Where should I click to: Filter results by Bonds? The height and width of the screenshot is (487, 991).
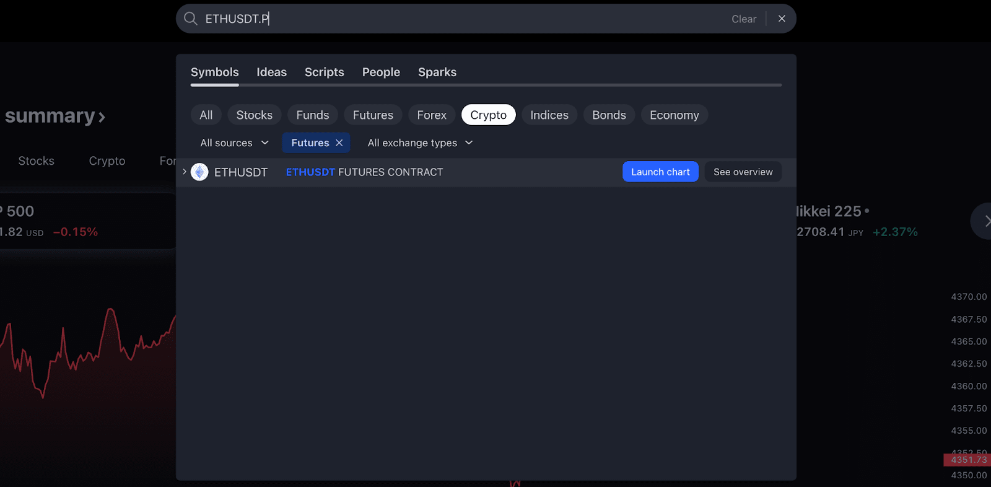609,115
